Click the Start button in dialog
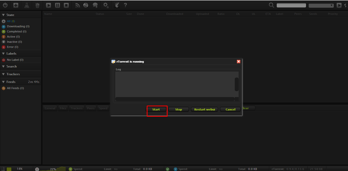The width and height of the screenshot is (348, 171). [x=156, y=109]
